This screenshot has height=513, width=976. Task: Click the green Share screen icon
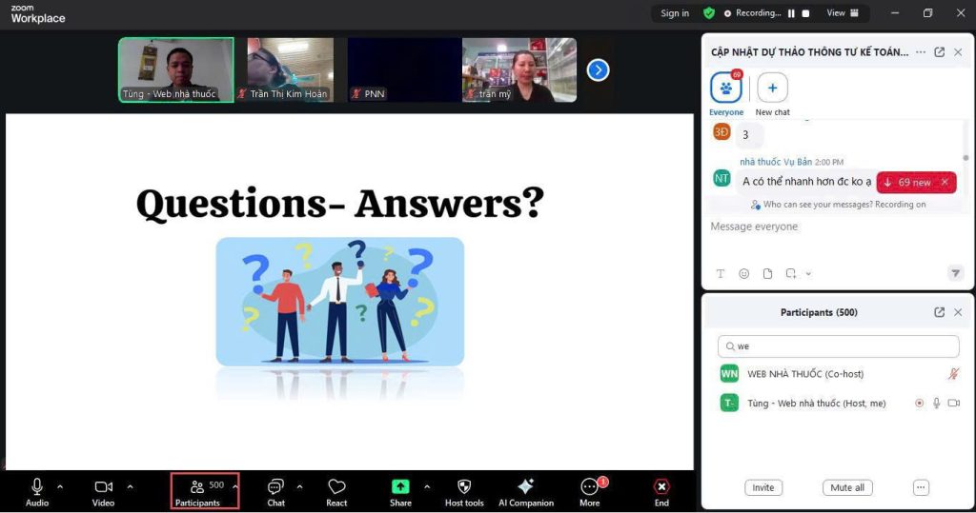[x=400, y=486]
